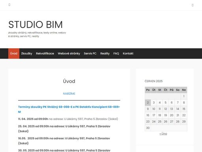202x152 pixels.
Task: Click calendar day 30
Action: [x=148, y=128]
